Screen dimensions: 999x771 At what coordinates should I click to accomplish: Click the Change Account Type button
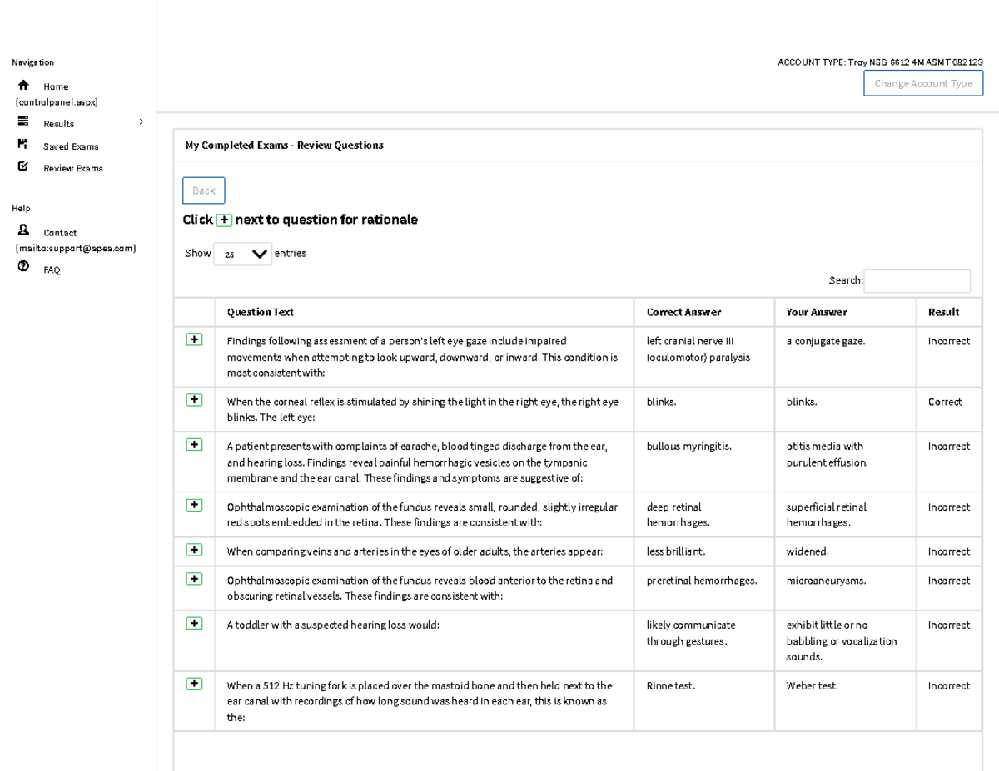922,83
